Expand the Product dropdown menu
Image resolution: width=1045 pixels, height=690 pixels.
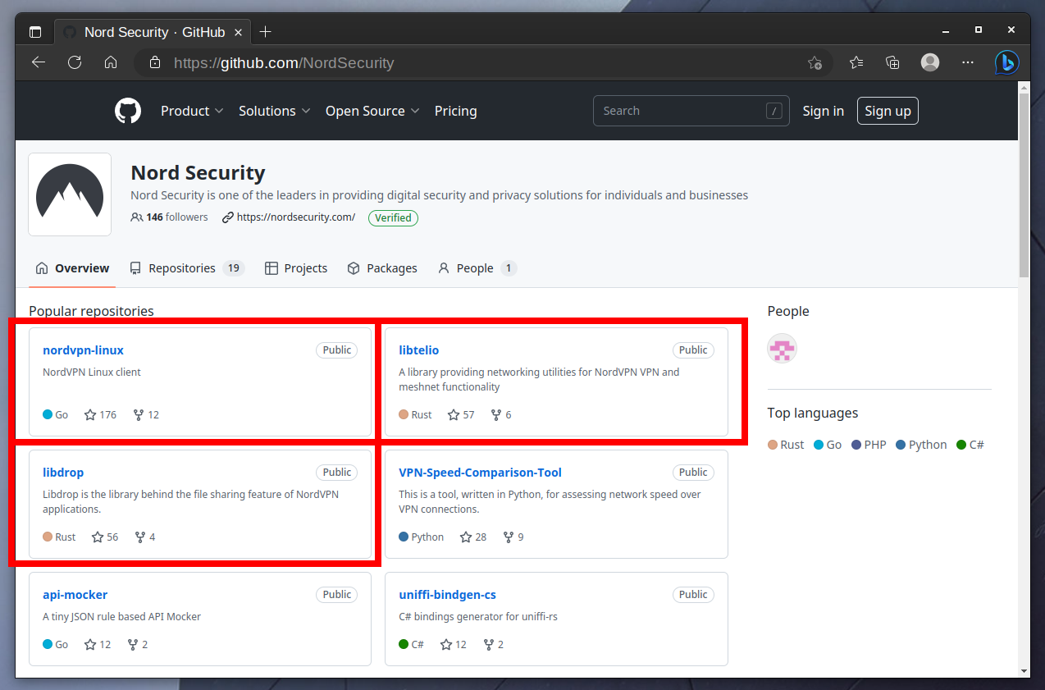(192, 111)
